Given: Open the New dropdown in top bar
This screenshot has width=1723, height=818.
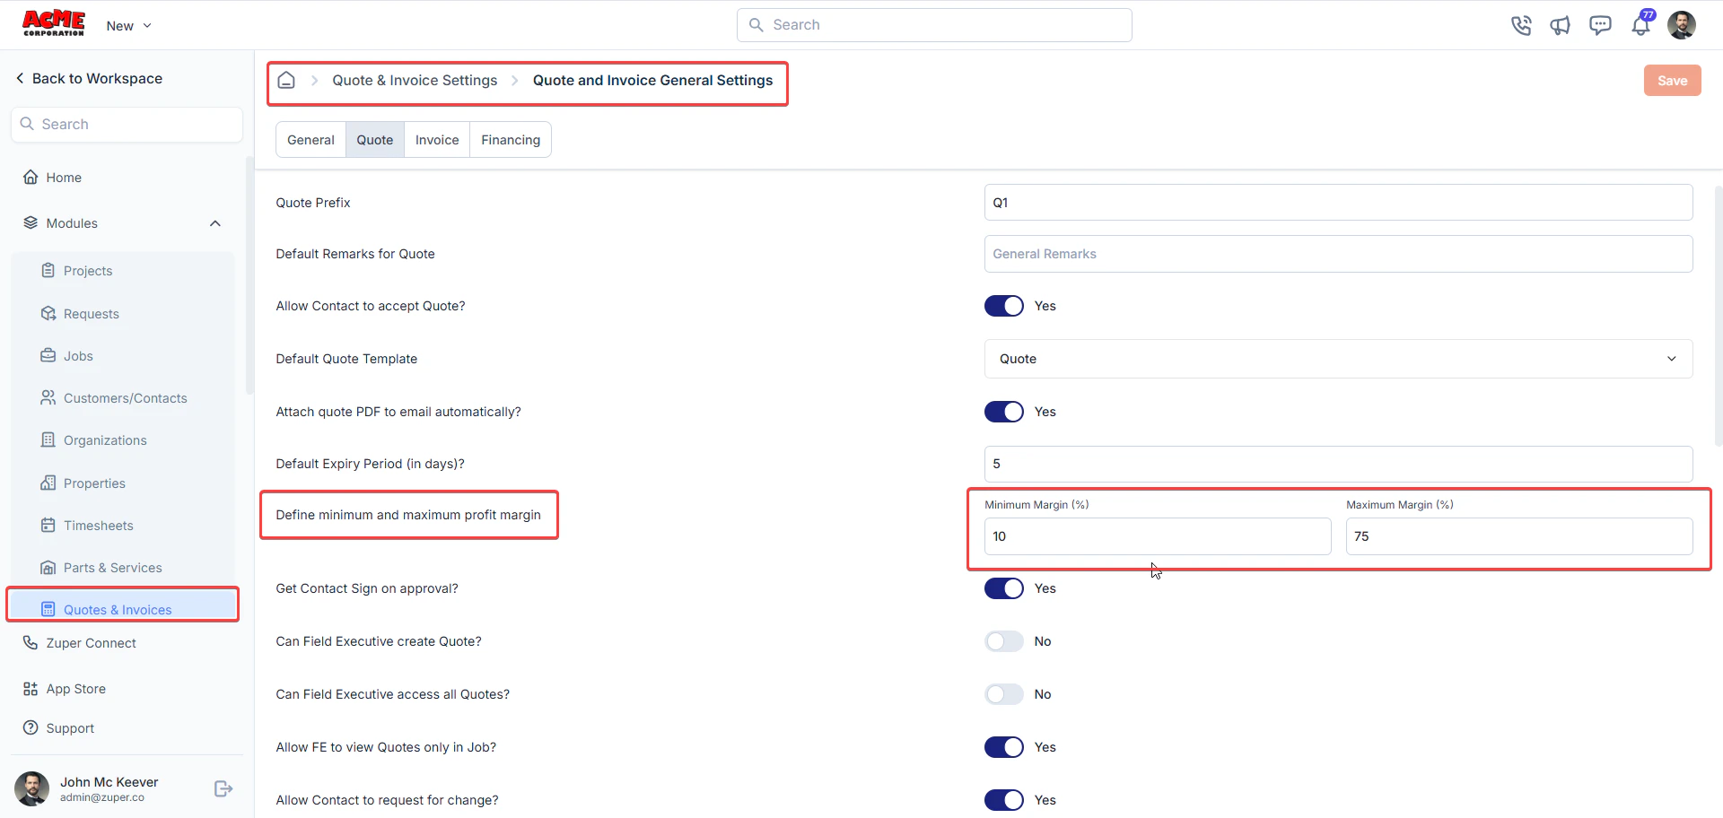Looking at the screenshot, I should pos(128,26).
